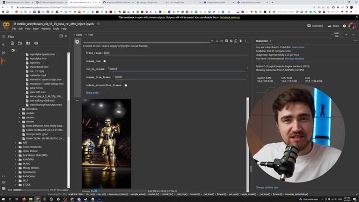Click the Show code link

click(x=92, y=93)
